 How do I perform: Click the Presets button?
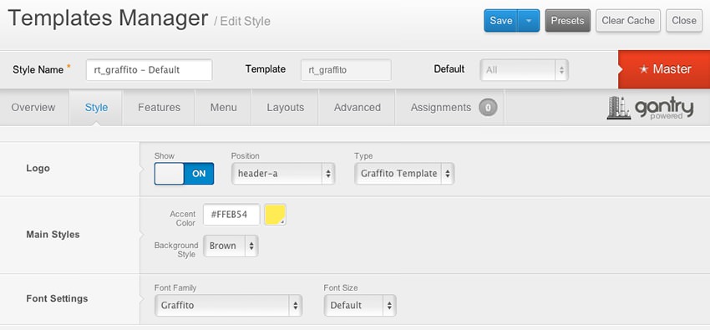567,21
